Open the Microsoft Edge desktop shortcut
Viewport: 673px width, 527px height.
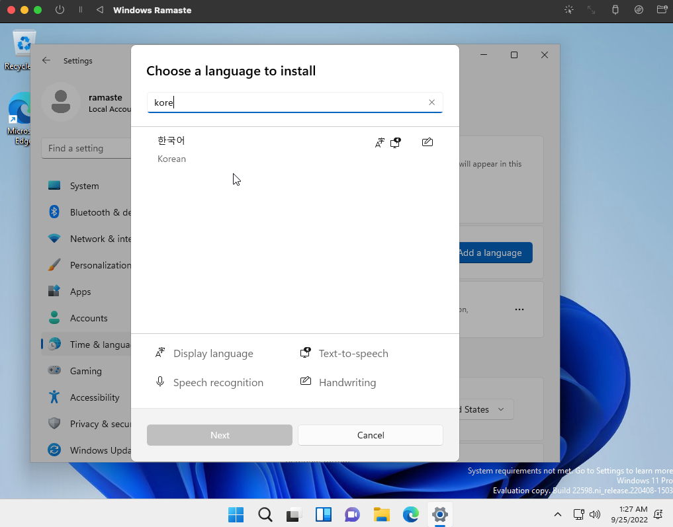(x=19, y=119)
